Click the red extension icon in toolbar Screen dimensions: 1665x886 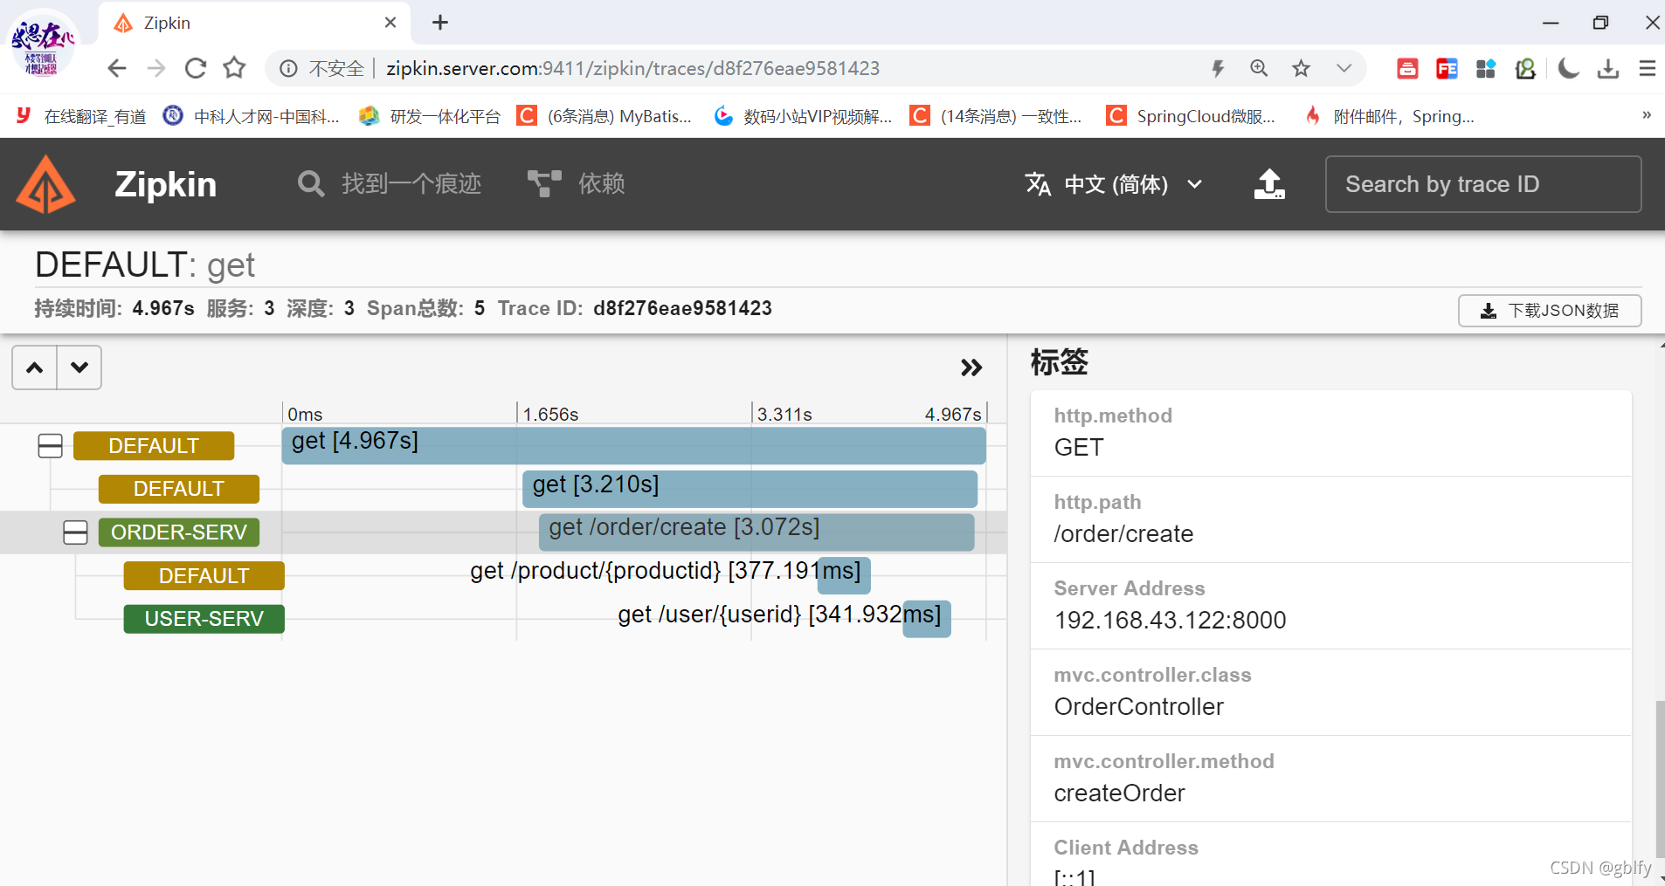(x=1407, y=68)
